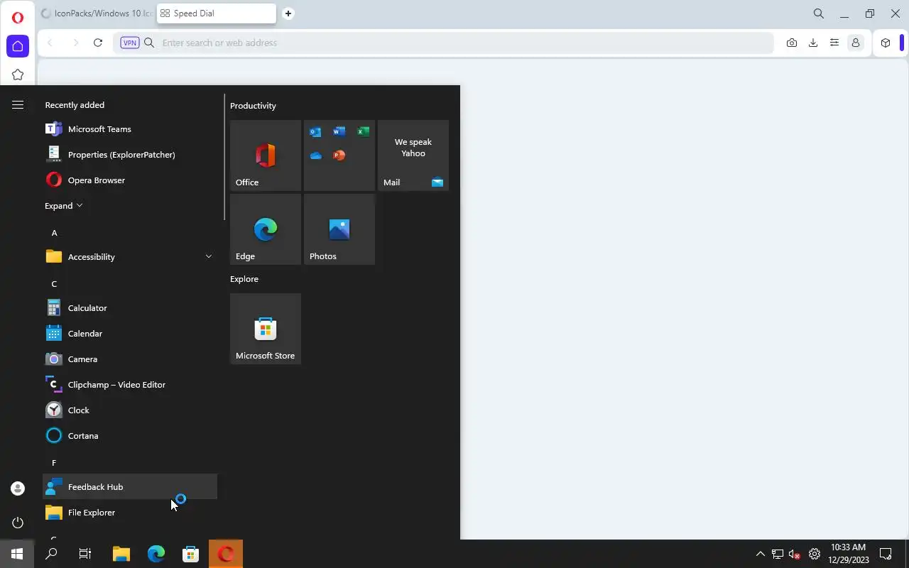
Task: Click the muted volume tray icon
Action: (795, 554)
